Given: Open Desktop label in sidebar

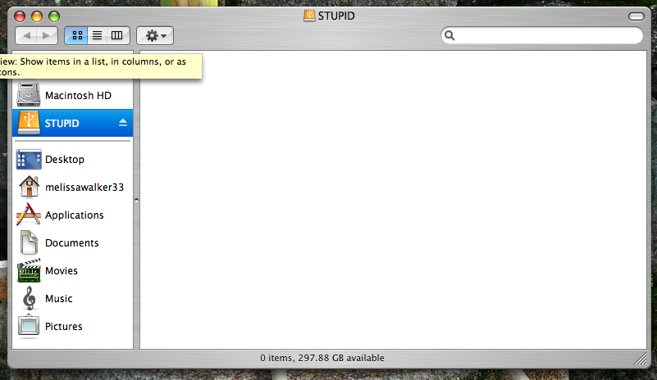Looking at the screenshot, I should point(65,160).
